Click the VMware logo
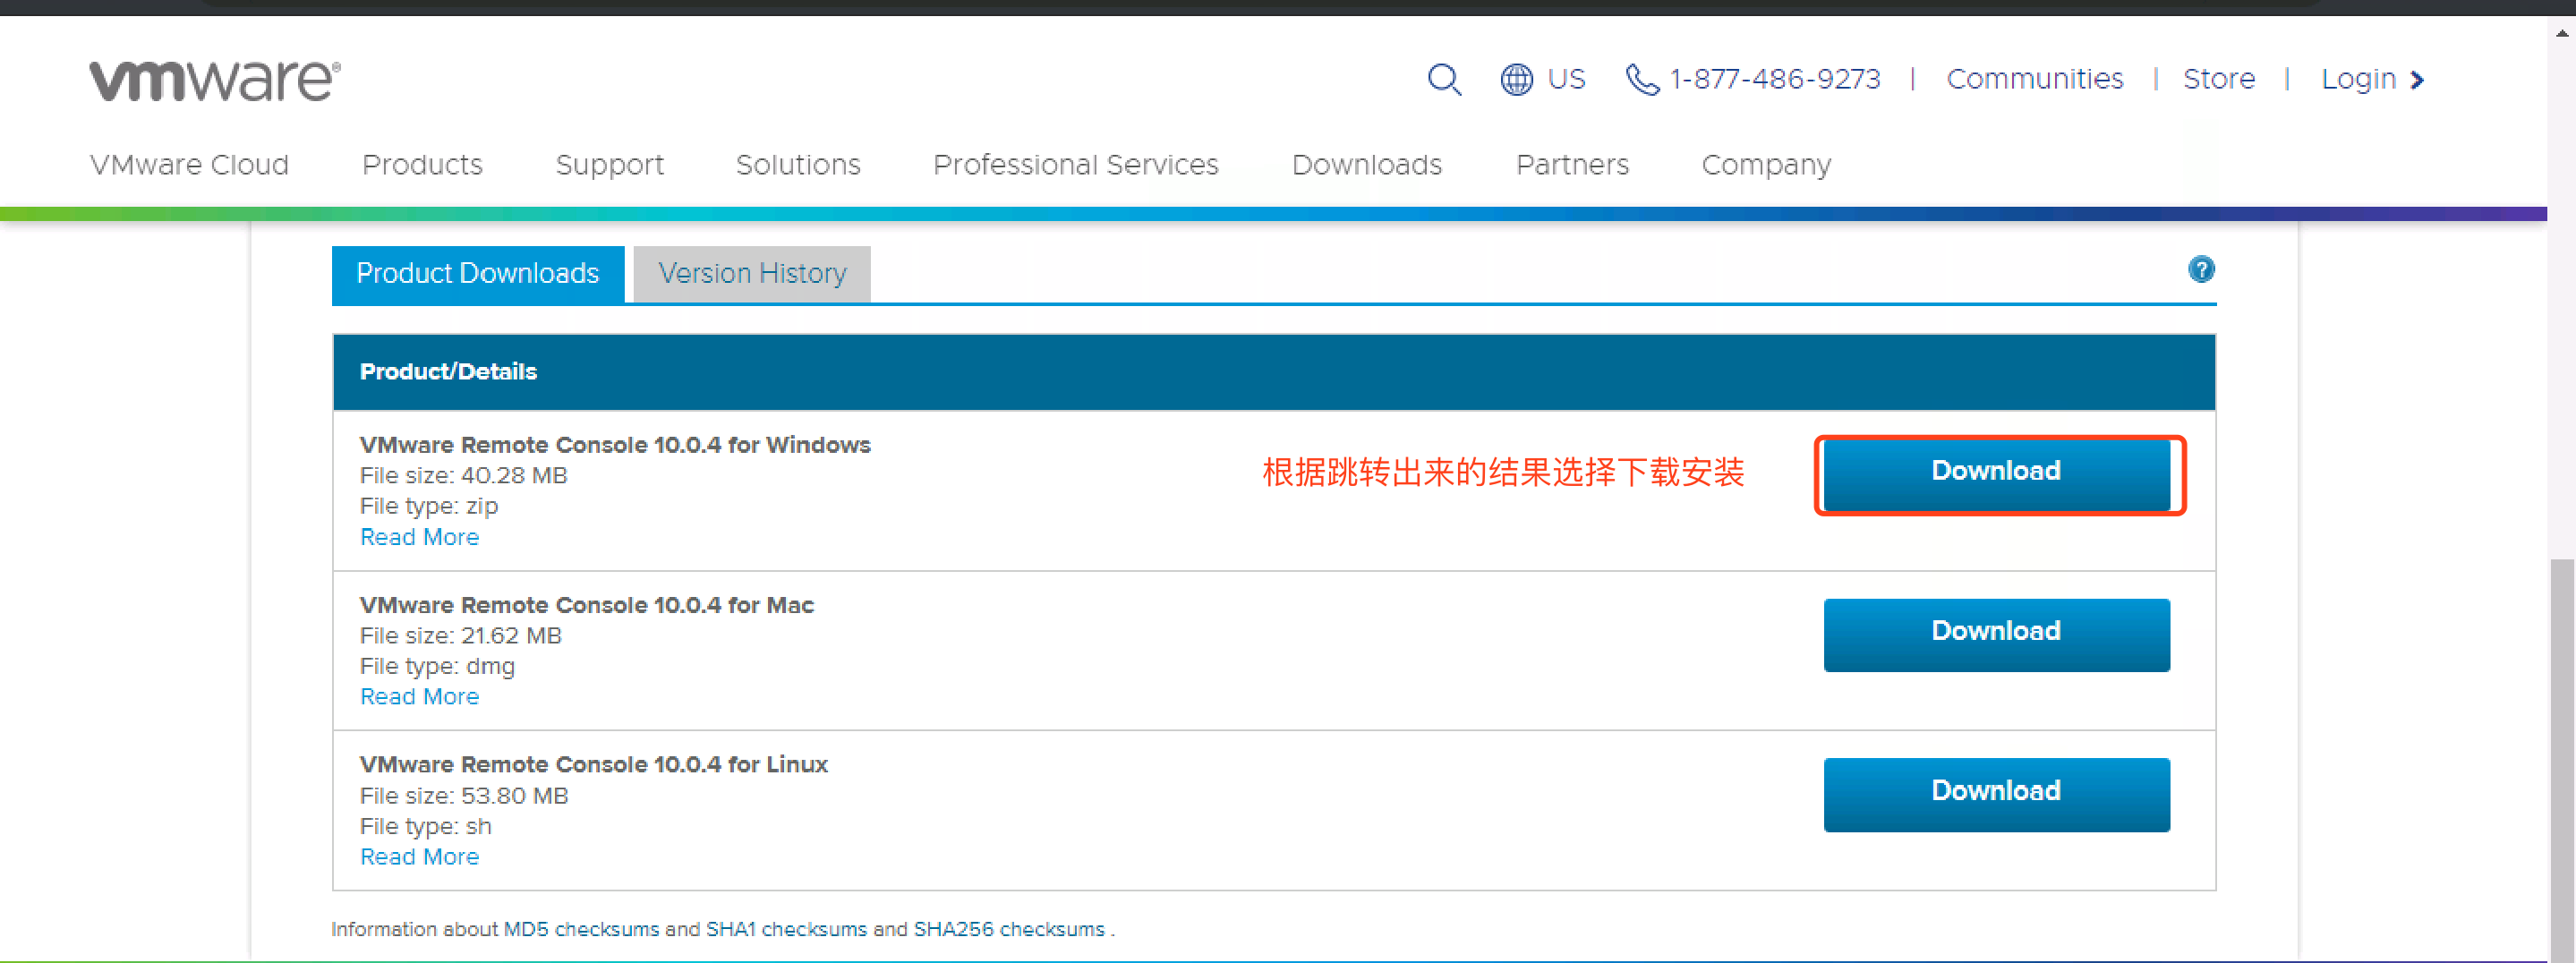 pos(215,80)
